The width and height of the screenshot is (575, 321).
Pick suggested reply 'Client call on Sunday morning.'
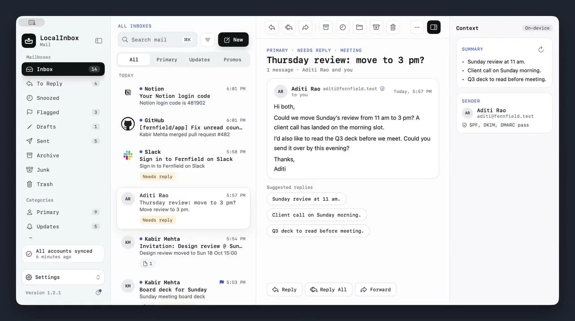(317, 215)
